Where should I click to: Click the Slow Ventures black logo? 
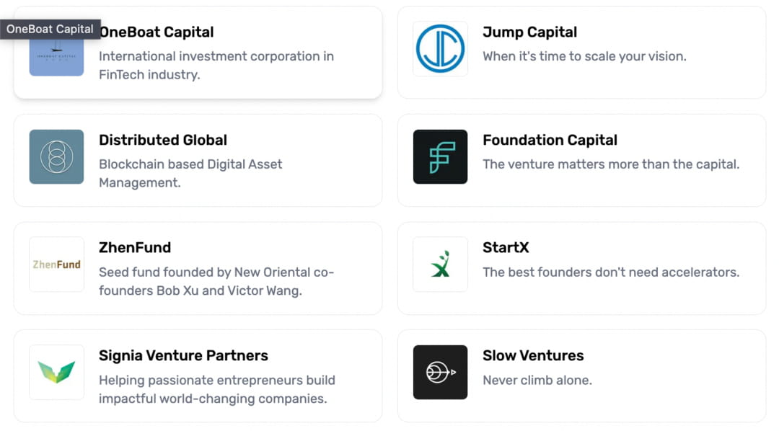click(440, 372)
